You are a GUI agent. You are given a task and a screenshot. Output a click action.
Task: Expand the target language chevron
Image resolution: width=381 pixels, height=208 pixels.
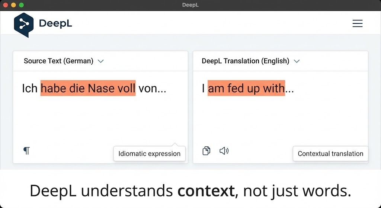(x=297, y=61)
